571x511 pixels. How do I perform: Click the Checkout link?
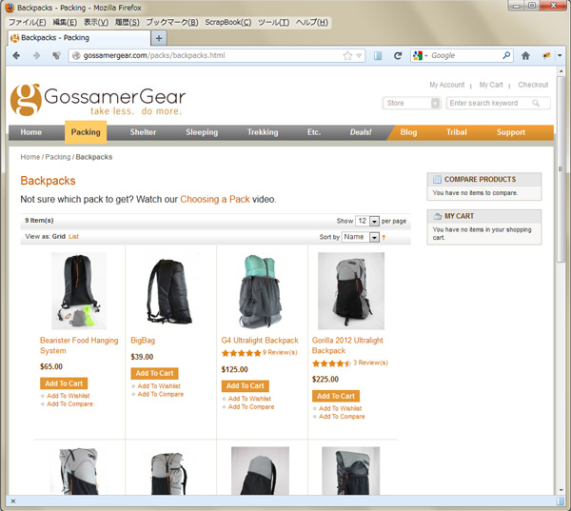533,85
